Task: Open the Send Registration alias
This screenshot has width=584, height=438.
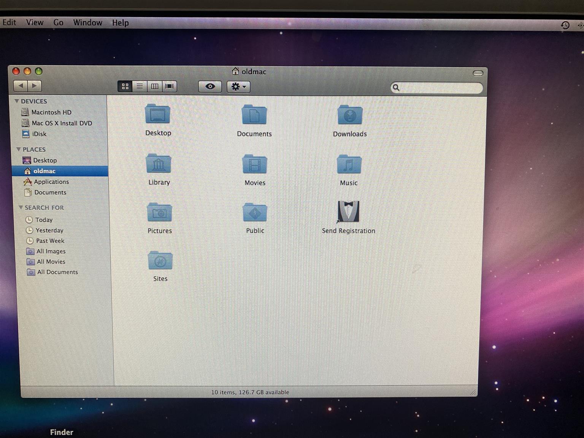Action: [x=348, y=211]
